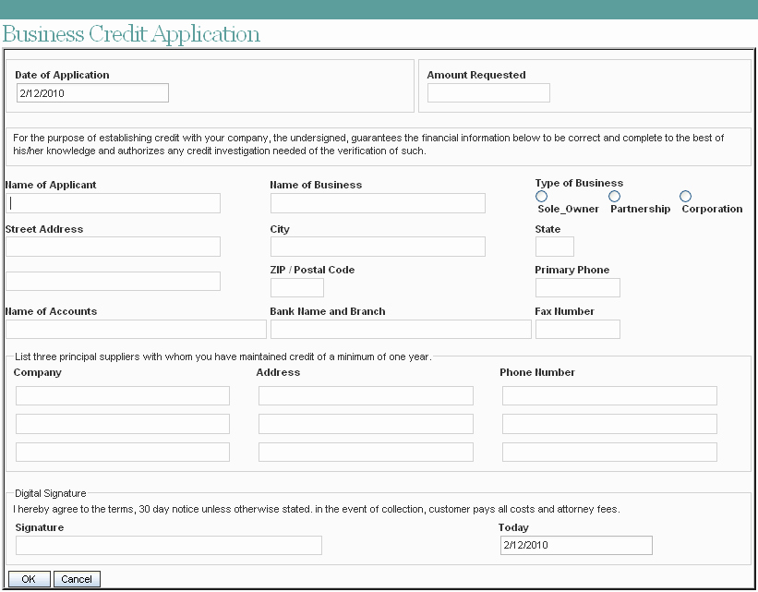
Task: Click the Bank Name and Branch label
Action: click(x=328, y=311)
